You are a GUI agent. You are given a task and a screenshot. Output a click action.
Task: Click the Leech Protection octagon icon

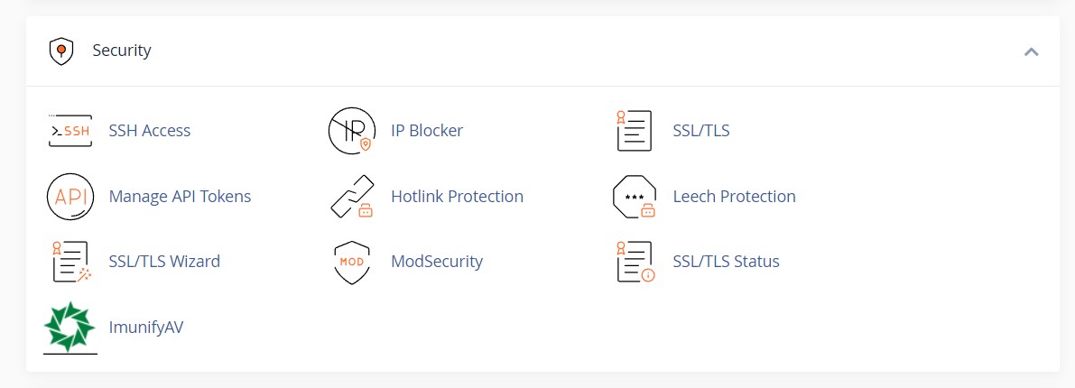pos(634,197)
